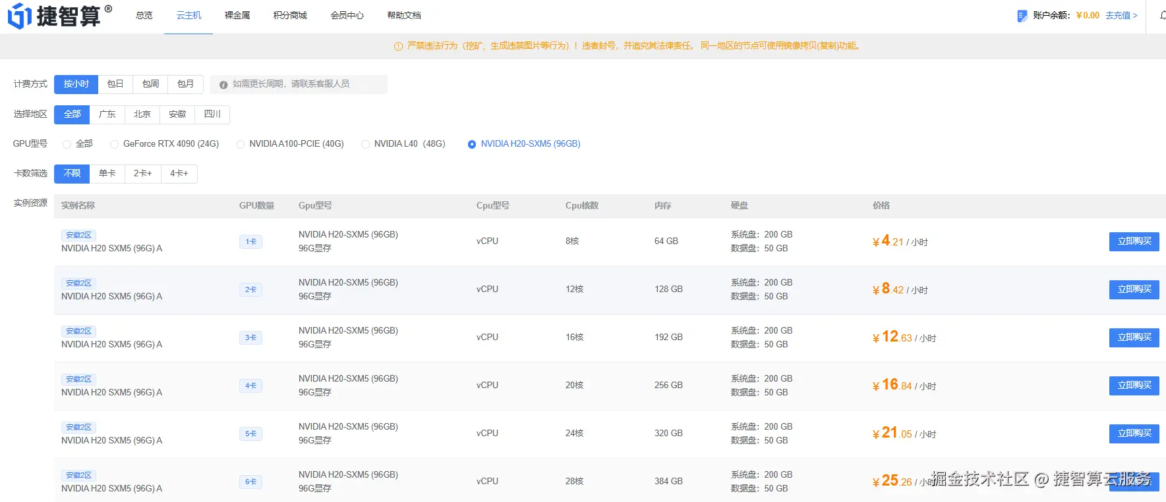Select 全部 GPU model radio
Image resolution: width=1166 pixels, height=502 pixels.
(x=67, y=144)
